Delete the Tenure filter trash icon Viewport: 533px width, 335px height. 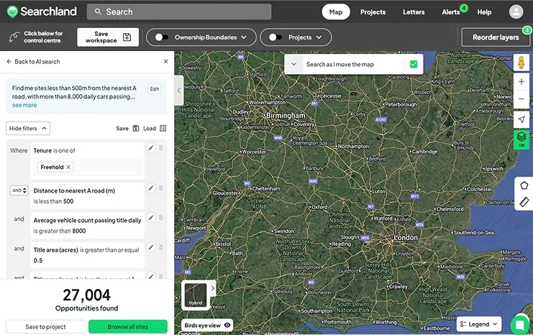point(161,148)
